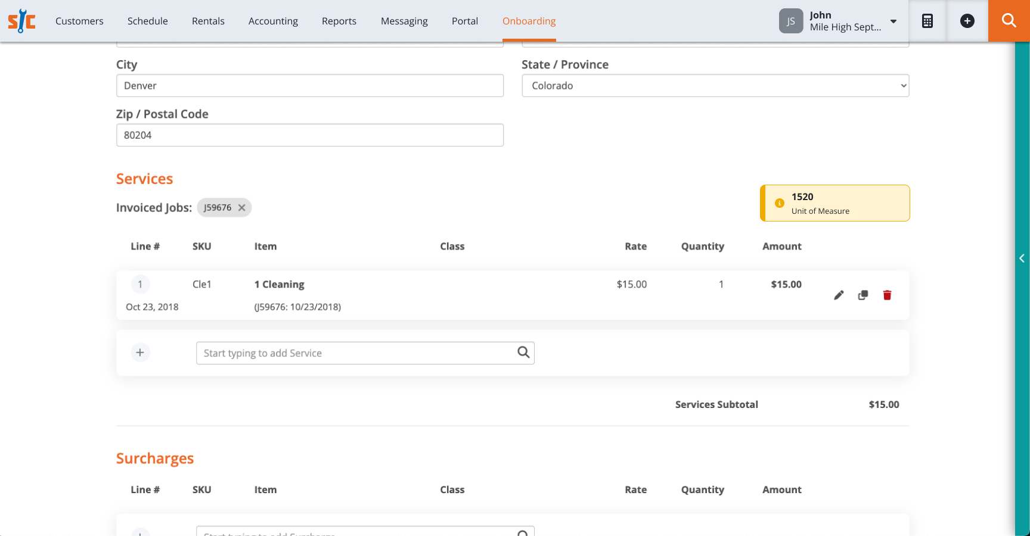Remove invoiced job J59676 tag
Screen dimensions: 1030x536
242,208
